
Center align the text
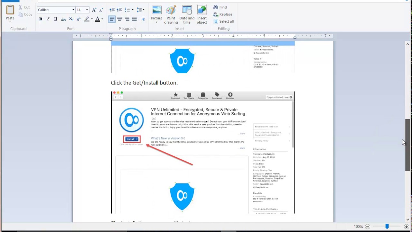119,19
